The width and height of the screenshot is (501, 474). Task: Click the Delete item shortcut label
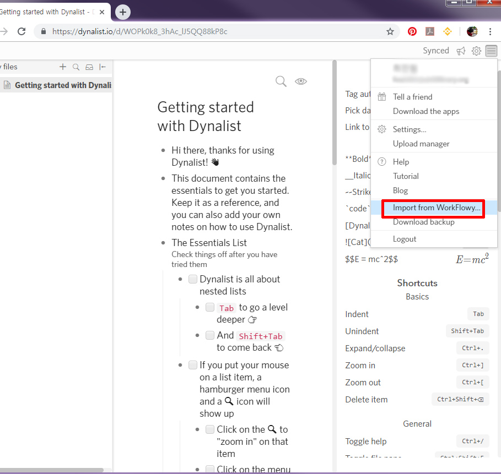pos(366,399)
